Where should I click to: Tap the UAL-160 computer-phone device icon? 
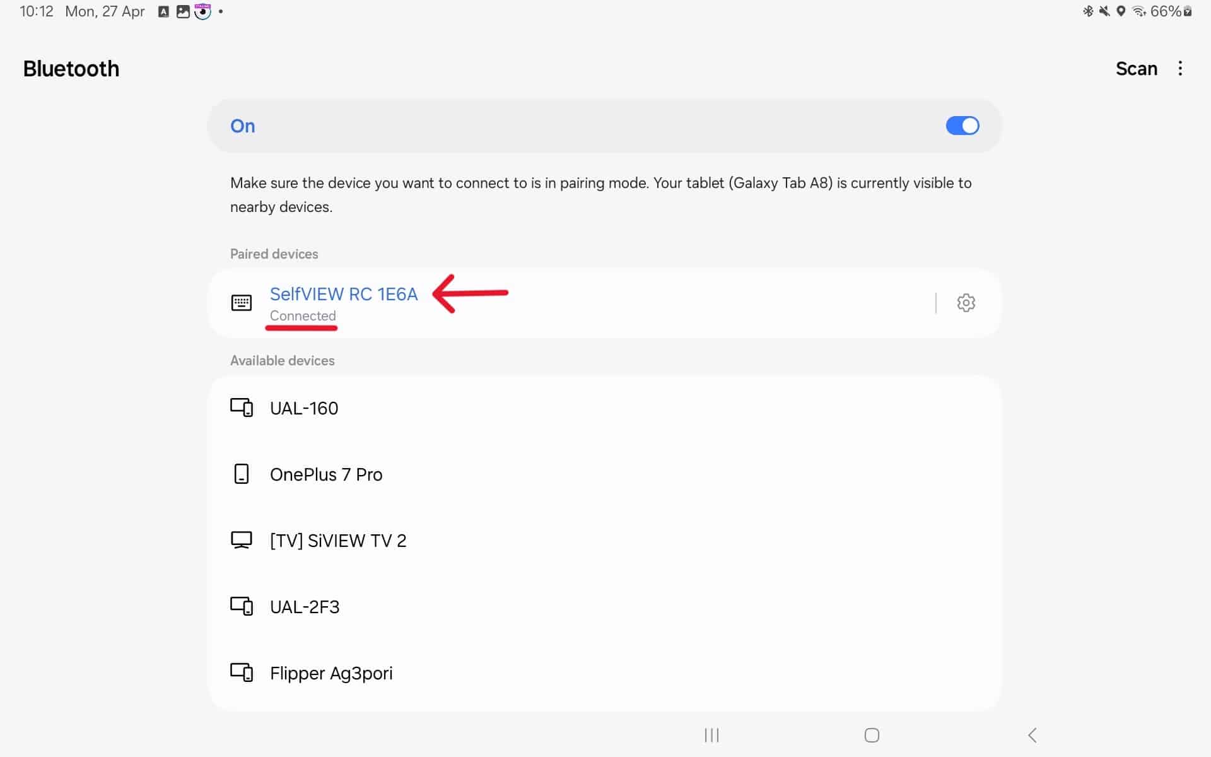click(x=241, y=408)
